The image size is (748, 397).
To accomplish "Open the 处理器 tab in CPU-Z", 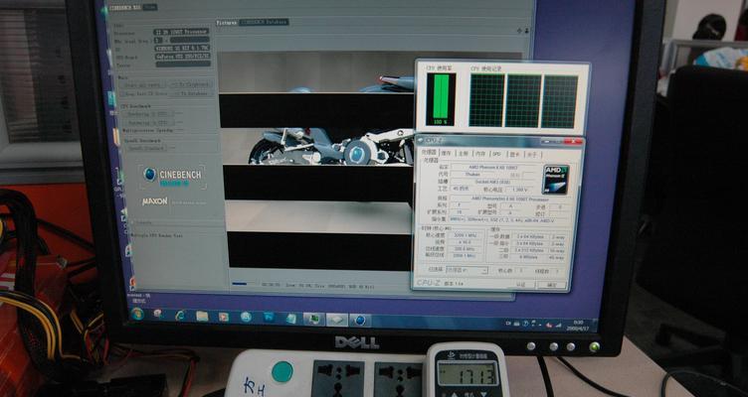I will (429, 152).
